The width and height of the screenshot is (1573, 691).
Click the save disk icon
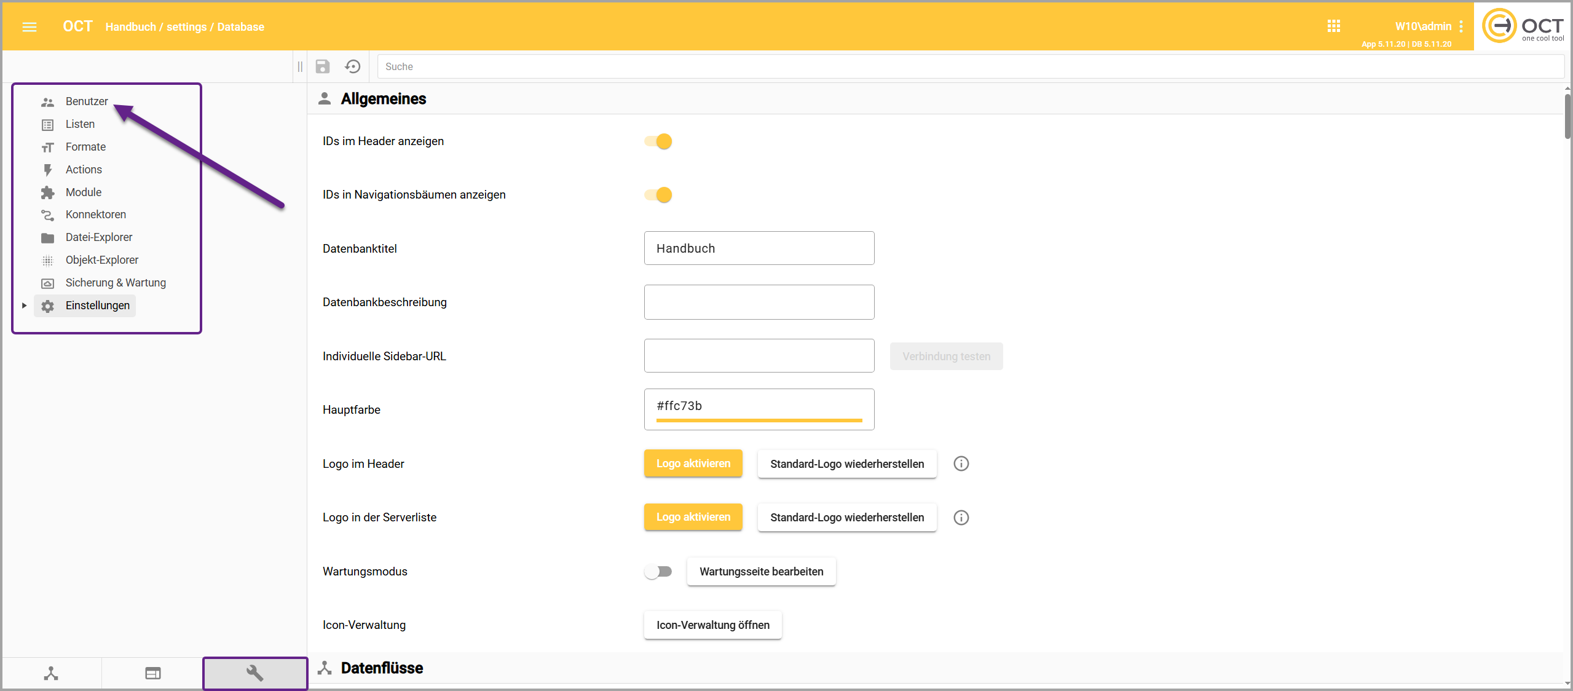[323, 66]
